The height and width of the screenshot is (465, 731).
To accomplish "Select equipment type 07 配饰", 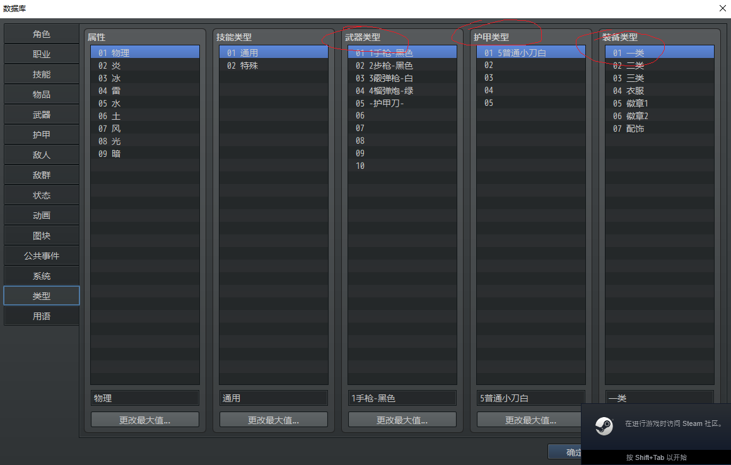I will click(660, 128).
